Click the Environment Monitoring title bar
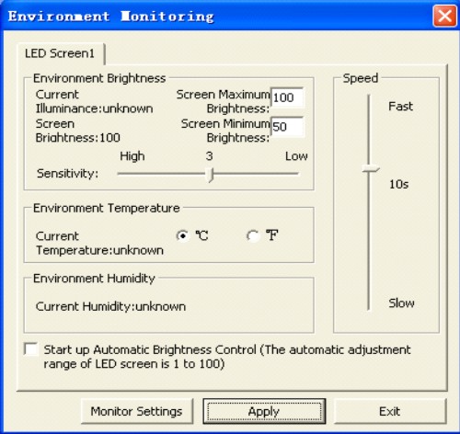This screenshot has height=434, width=460. pos(214,16)
